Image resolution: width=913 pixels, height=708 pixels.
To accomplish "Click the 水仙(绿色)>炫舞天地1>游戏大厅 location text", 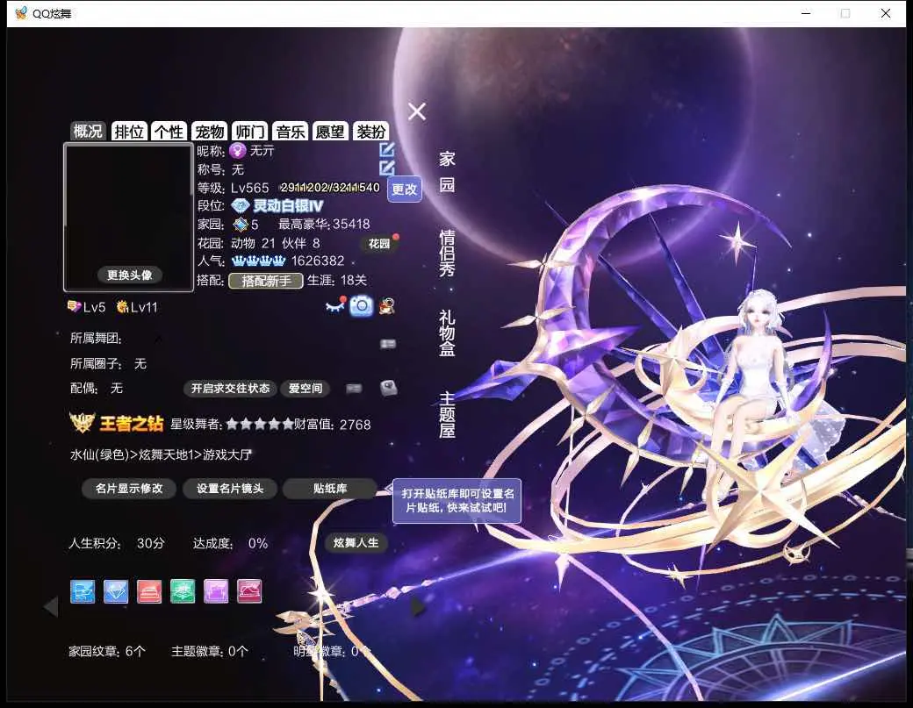I will 161,454.
